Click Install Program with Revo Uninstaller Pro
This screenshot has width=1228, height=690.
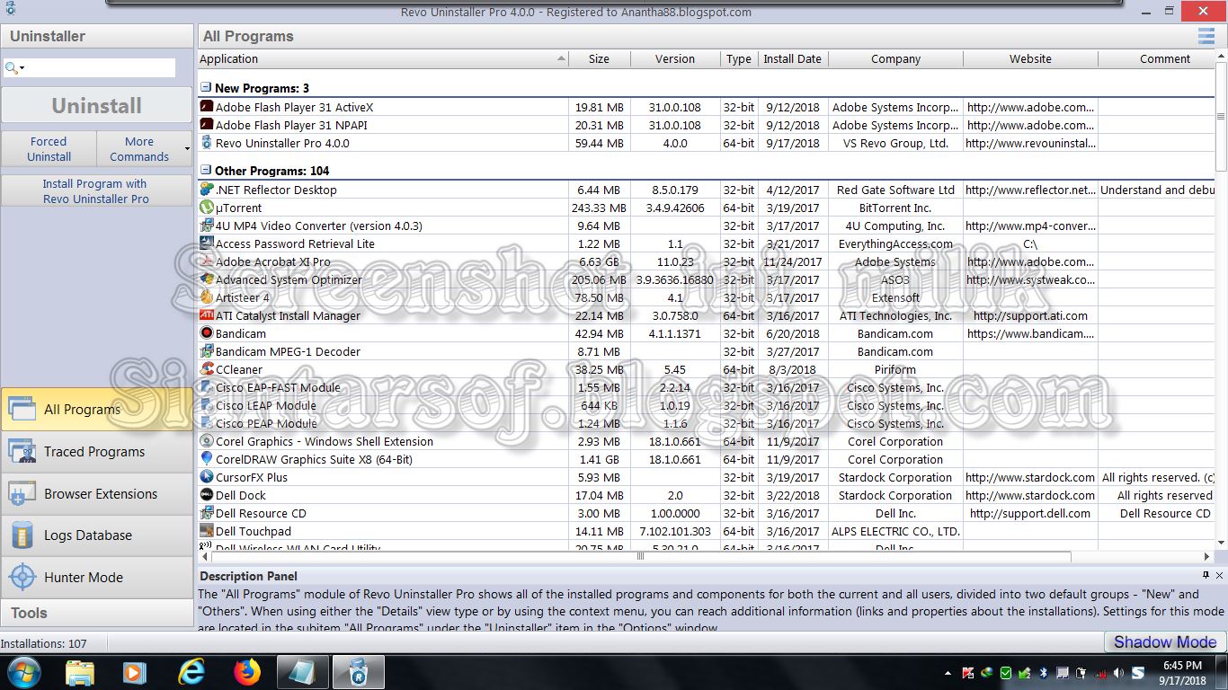[x=97, y=190]
